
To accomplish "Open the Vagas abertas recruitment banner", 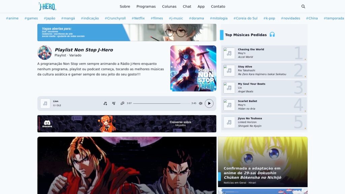I will coord(127,33).
